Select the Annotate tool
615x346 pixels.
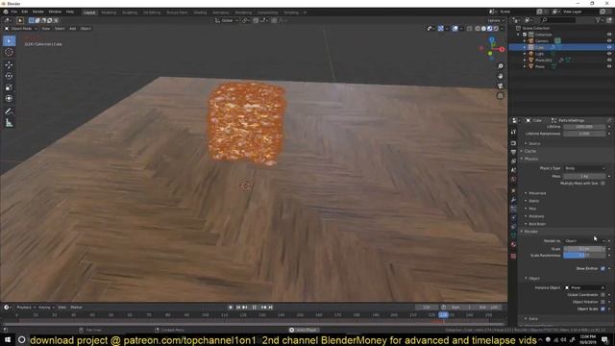pyautogui.click(x=9, y=111)
